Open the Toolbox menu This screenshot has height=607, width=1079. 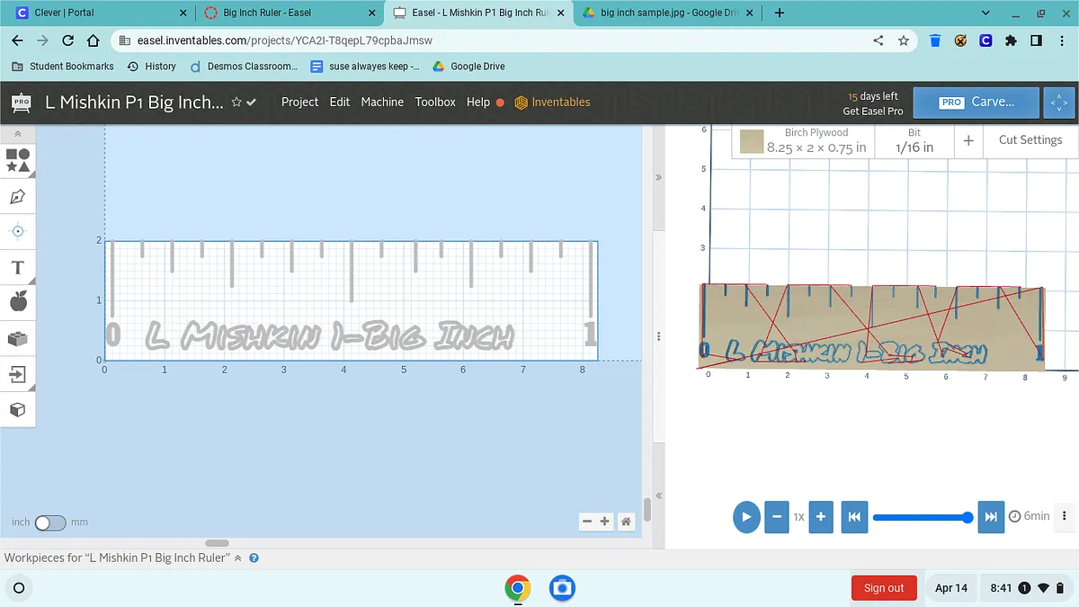[x=435, y=103]
